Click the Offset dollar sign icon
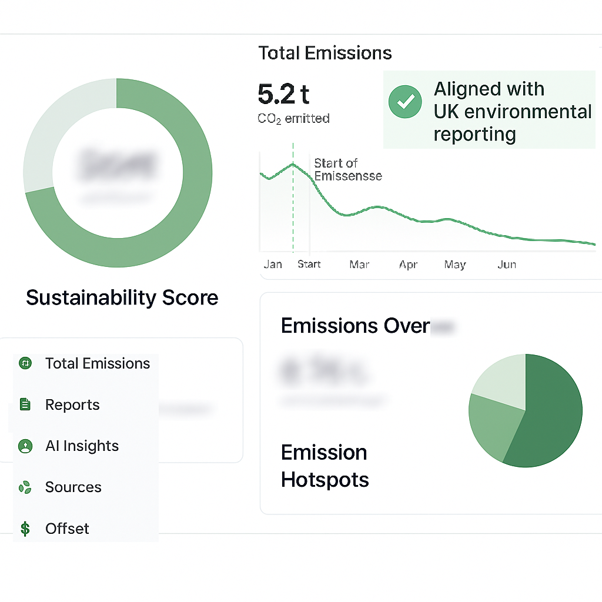The height and width of the screenshot is (602, 602). pyautogui.click(x=25, y=529)
